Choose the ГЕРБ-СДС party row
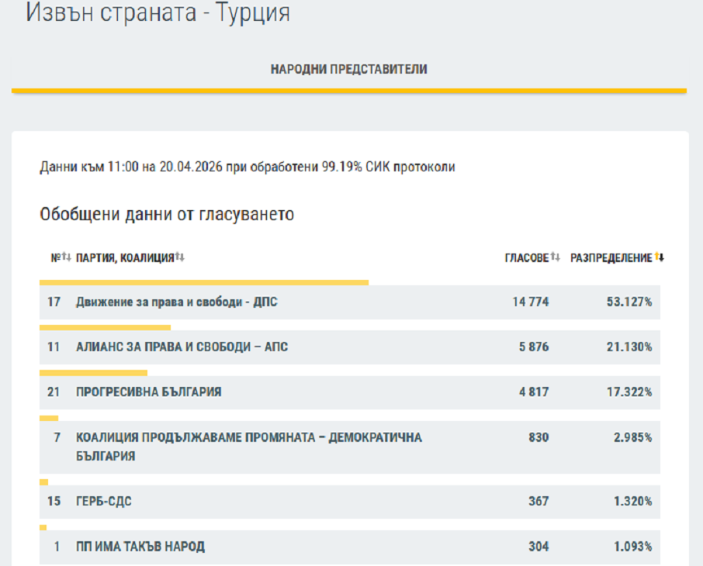This screenshot has height=566, width=703. coord(103,502)
